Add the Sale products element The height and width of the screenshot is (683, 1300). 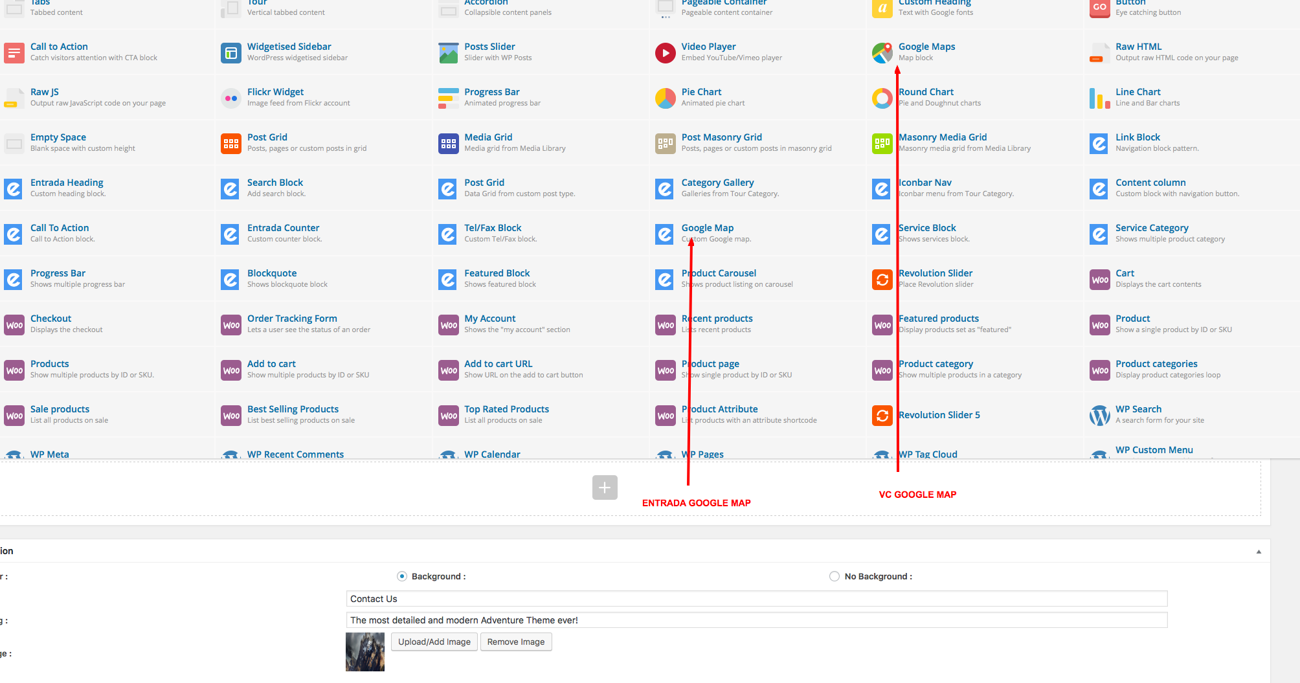(x=107, y=414)
